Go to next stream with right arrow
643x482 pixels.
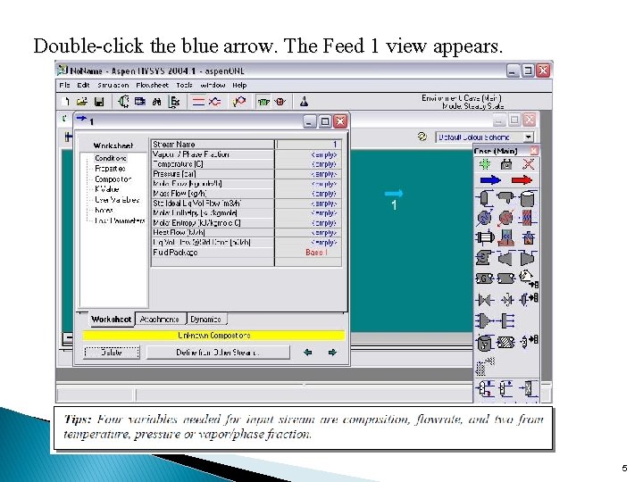click(332, 352)
